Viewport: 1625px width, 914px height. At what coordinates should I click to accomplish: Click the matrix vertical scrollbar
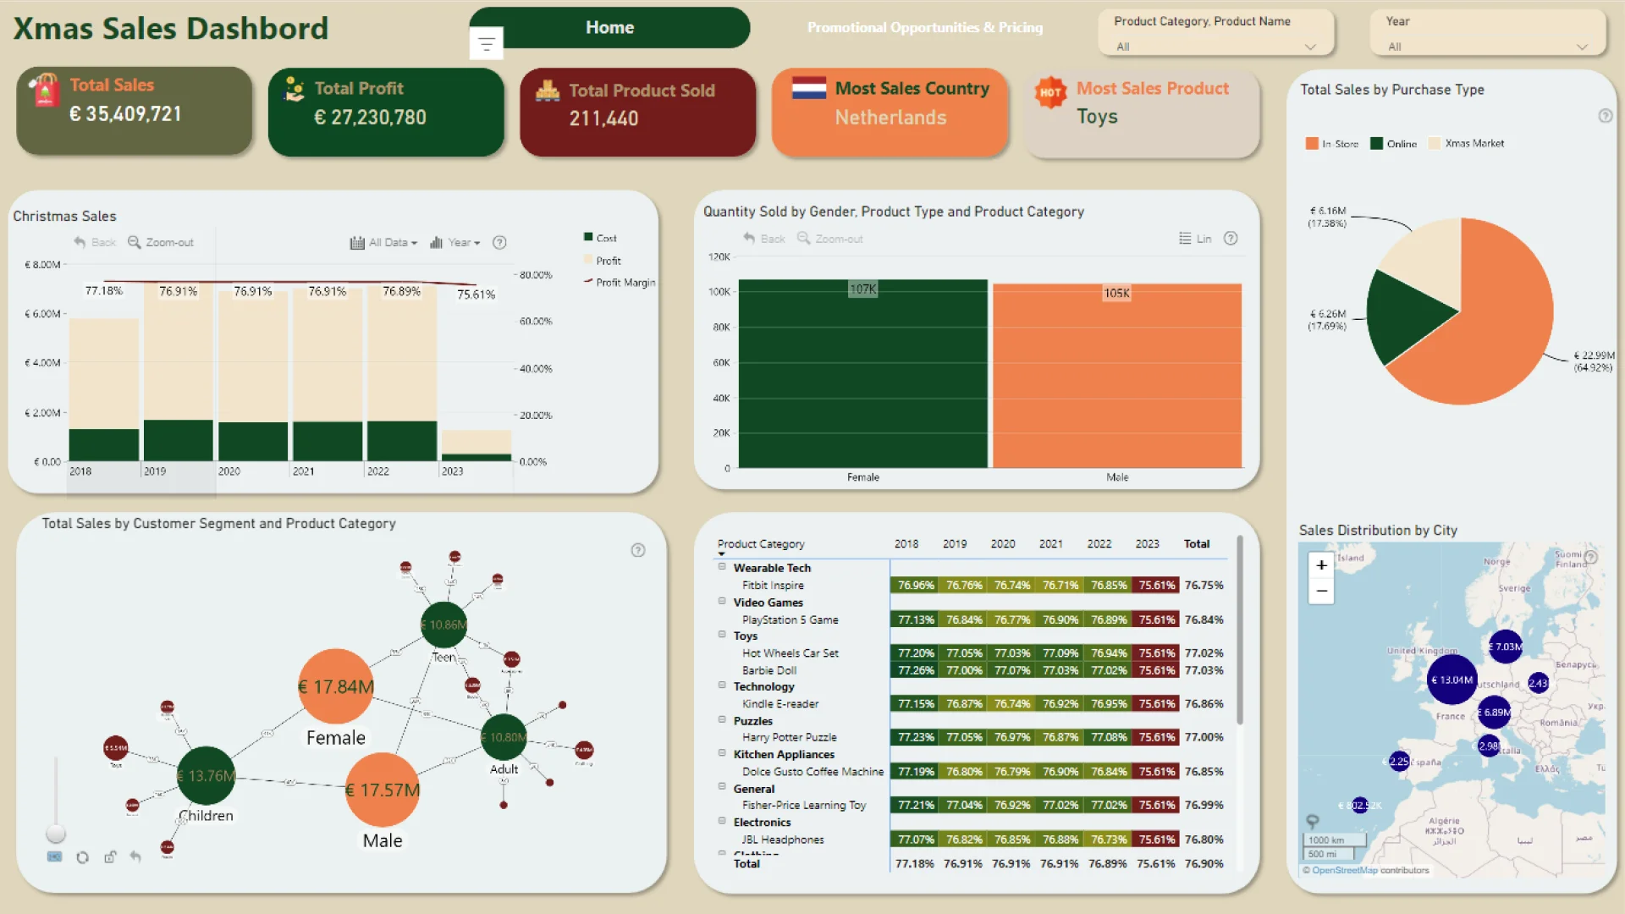(x=1240, y=630)
